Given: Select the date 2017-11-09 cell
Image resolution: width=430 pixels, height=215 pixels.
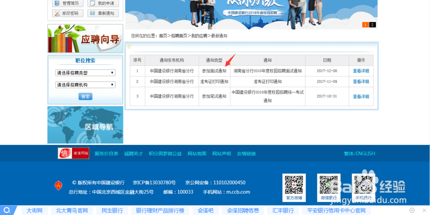Looking at the screenshot, I should (327, 81).
